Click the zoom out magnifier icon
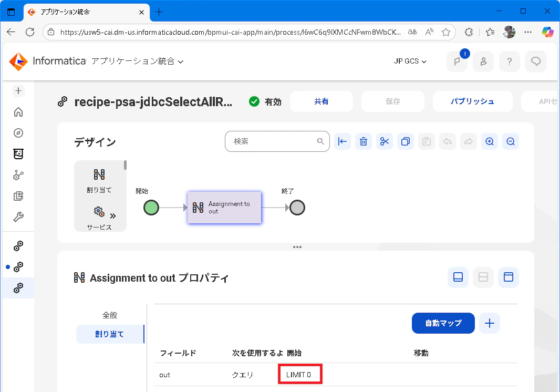This screenshot has height=392, width=560. click(511, 141)
